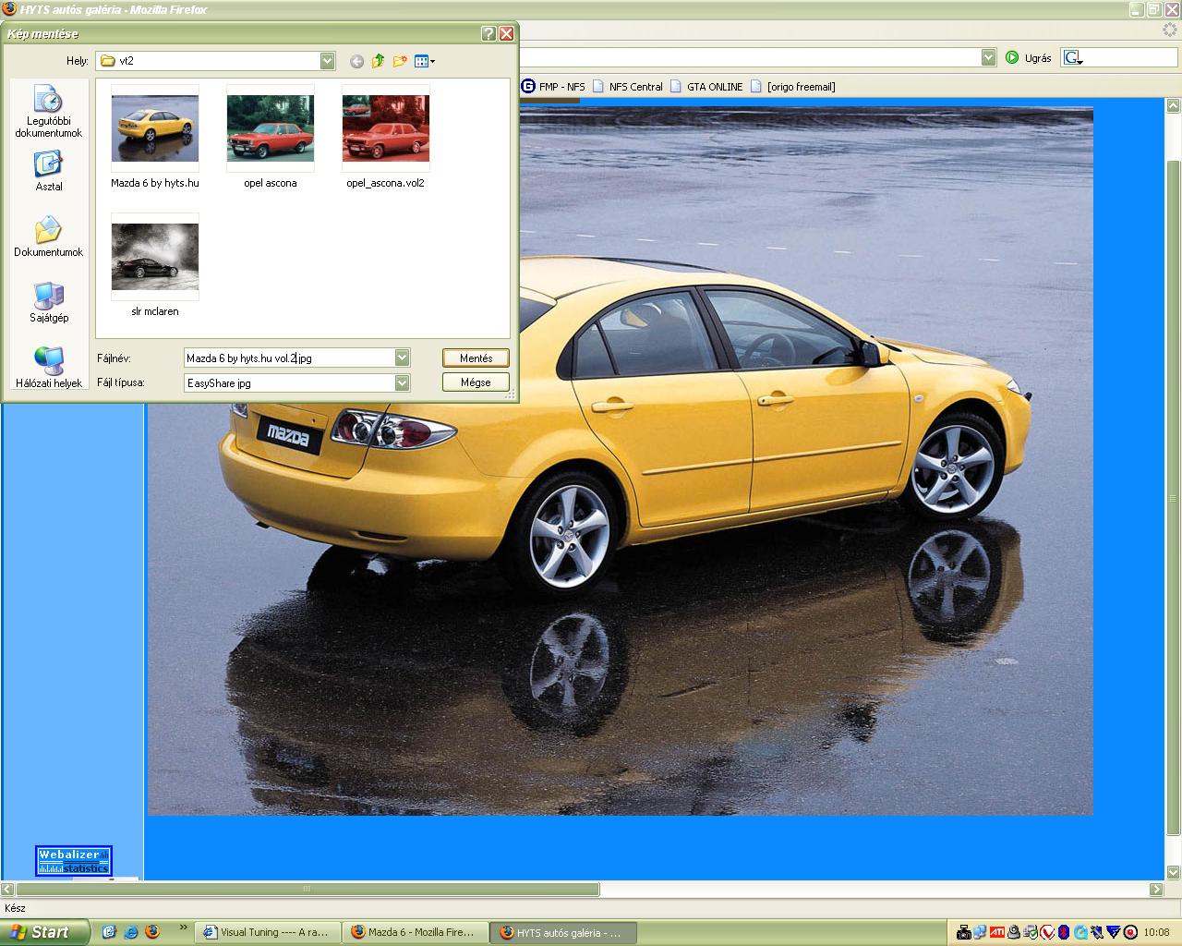The width and height of the screenshot is (1182, 946).
Task: Click the first Quick Launch desktop icon
Action: [x=109, y=932]
